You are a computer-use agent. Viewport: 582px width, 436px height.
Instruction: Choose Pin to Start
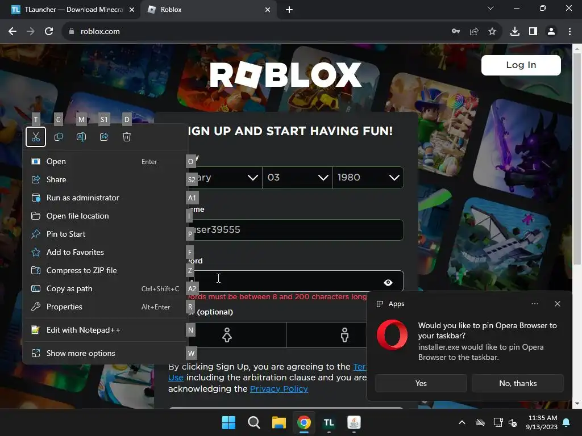point(105,234)
